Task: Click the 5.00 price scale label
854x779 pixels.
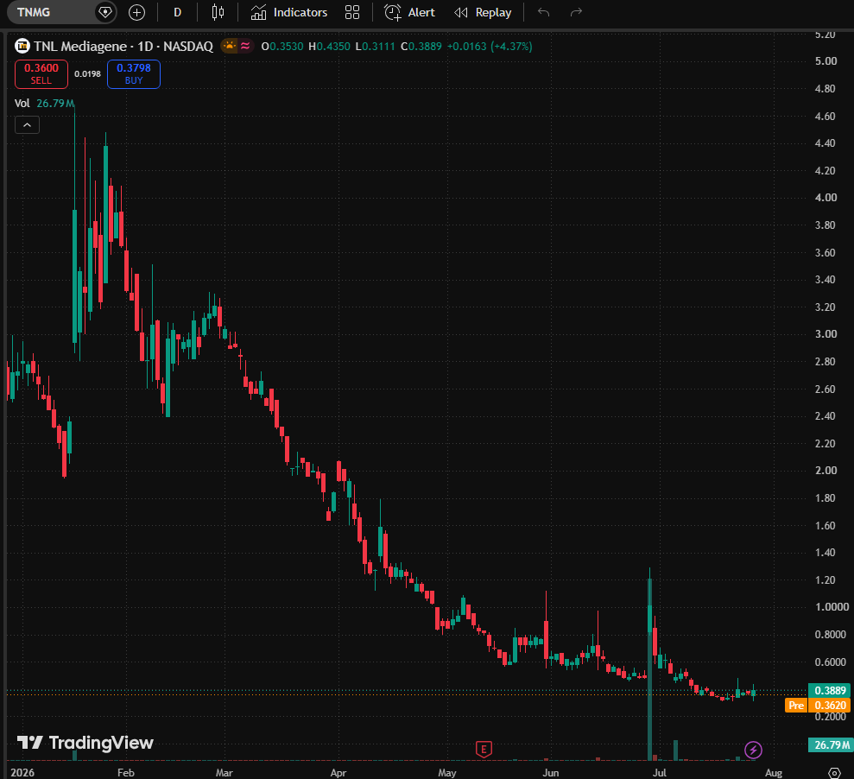Action: tap(826, 61)
